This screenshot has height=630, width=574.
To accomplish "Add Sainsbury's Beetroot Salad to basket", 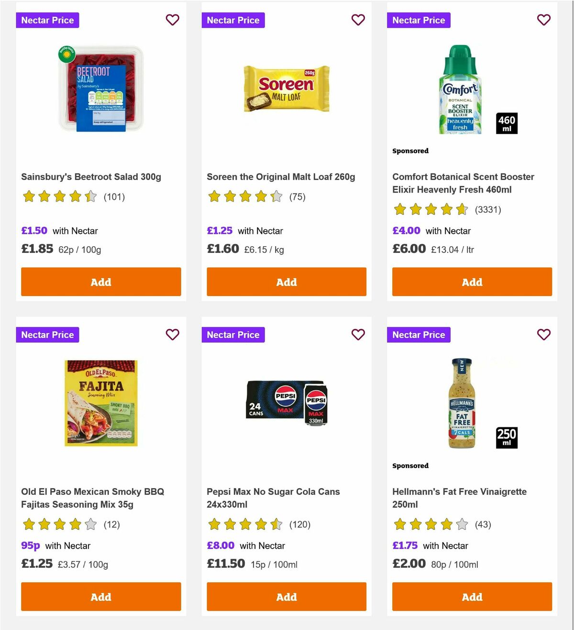I will [100, 282].
